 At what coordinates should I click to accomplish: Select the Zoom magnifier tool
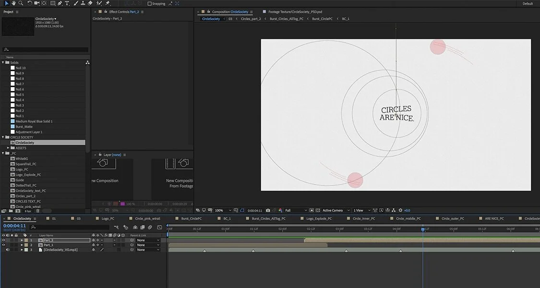pos(21,3)
